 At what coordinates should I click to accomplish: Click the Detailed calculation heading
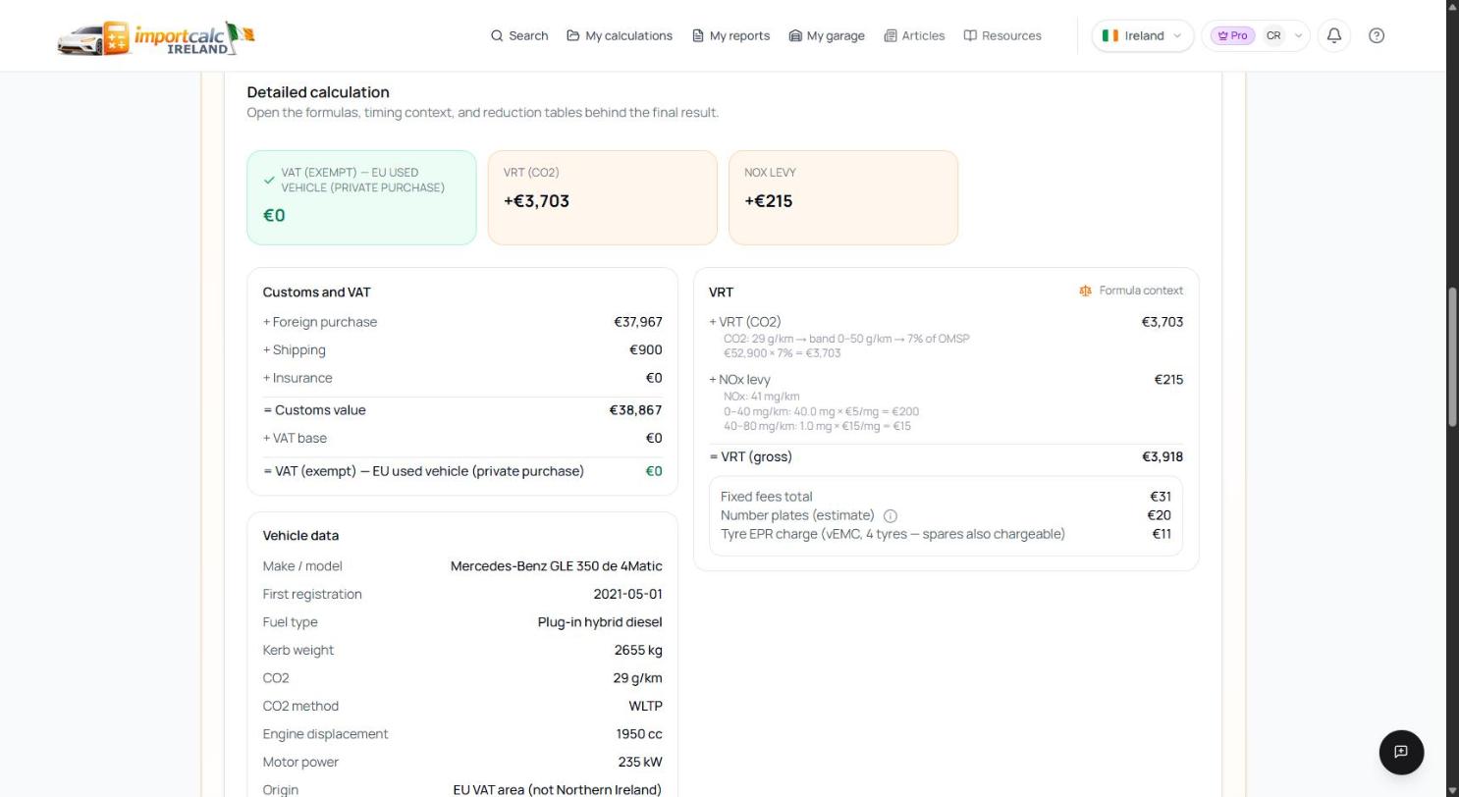point(318,92)
